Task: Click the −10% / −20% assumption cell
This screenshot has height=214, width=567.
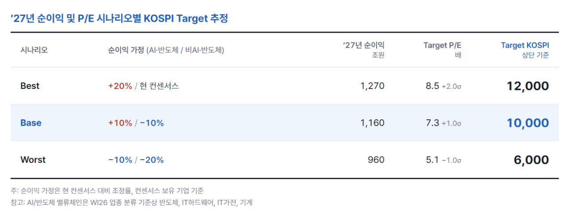Action: [136, 160]
